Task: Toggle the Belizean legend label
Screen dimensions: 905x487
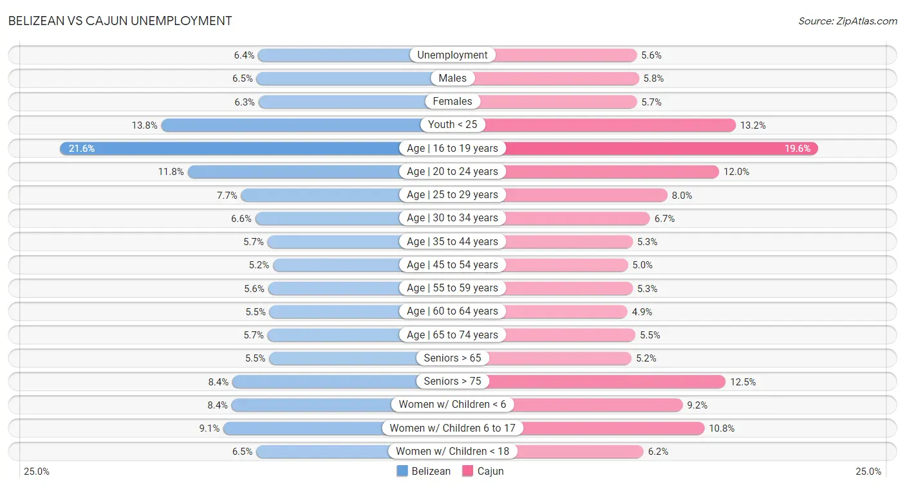Action: 431,471
